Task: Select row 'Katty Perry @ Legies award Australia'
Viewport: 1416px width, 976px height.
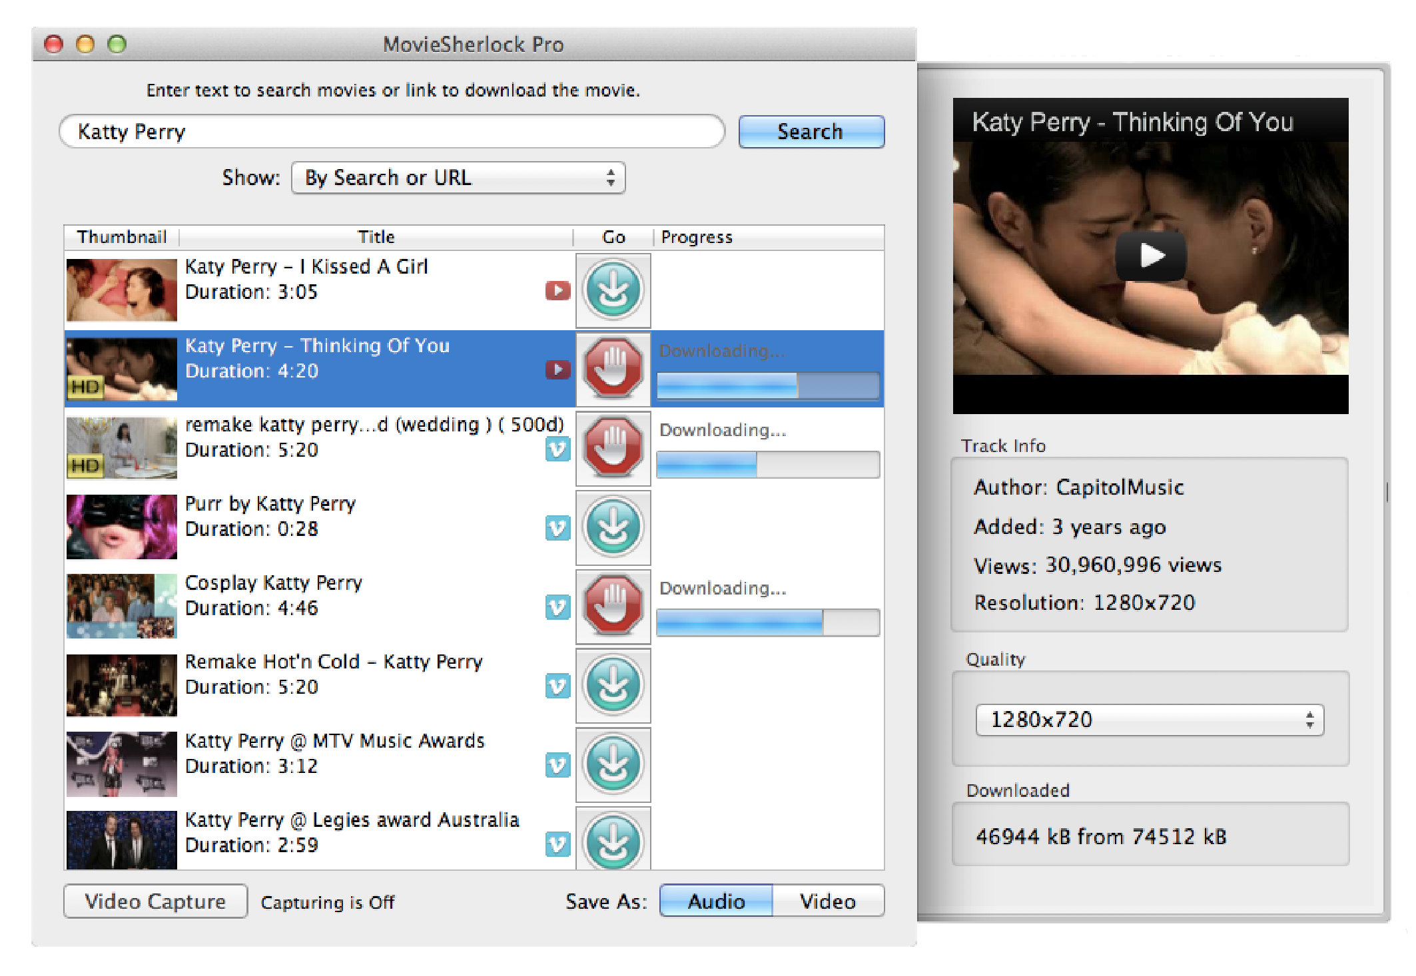Action: [x=474, y=838]
